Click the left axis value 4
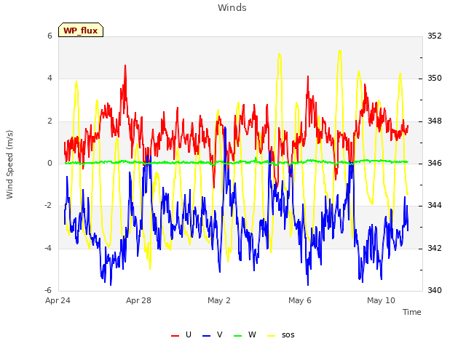 pos(50,79)
